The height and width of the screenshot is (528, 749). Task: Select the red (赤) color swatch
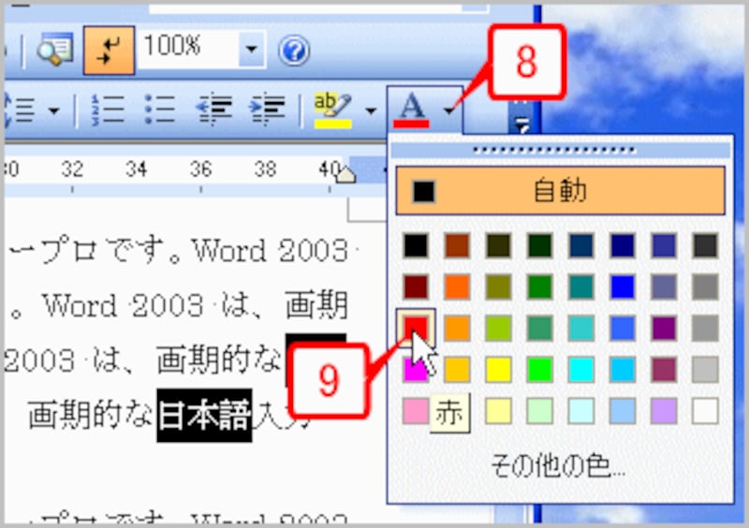[x=415, y=328]
